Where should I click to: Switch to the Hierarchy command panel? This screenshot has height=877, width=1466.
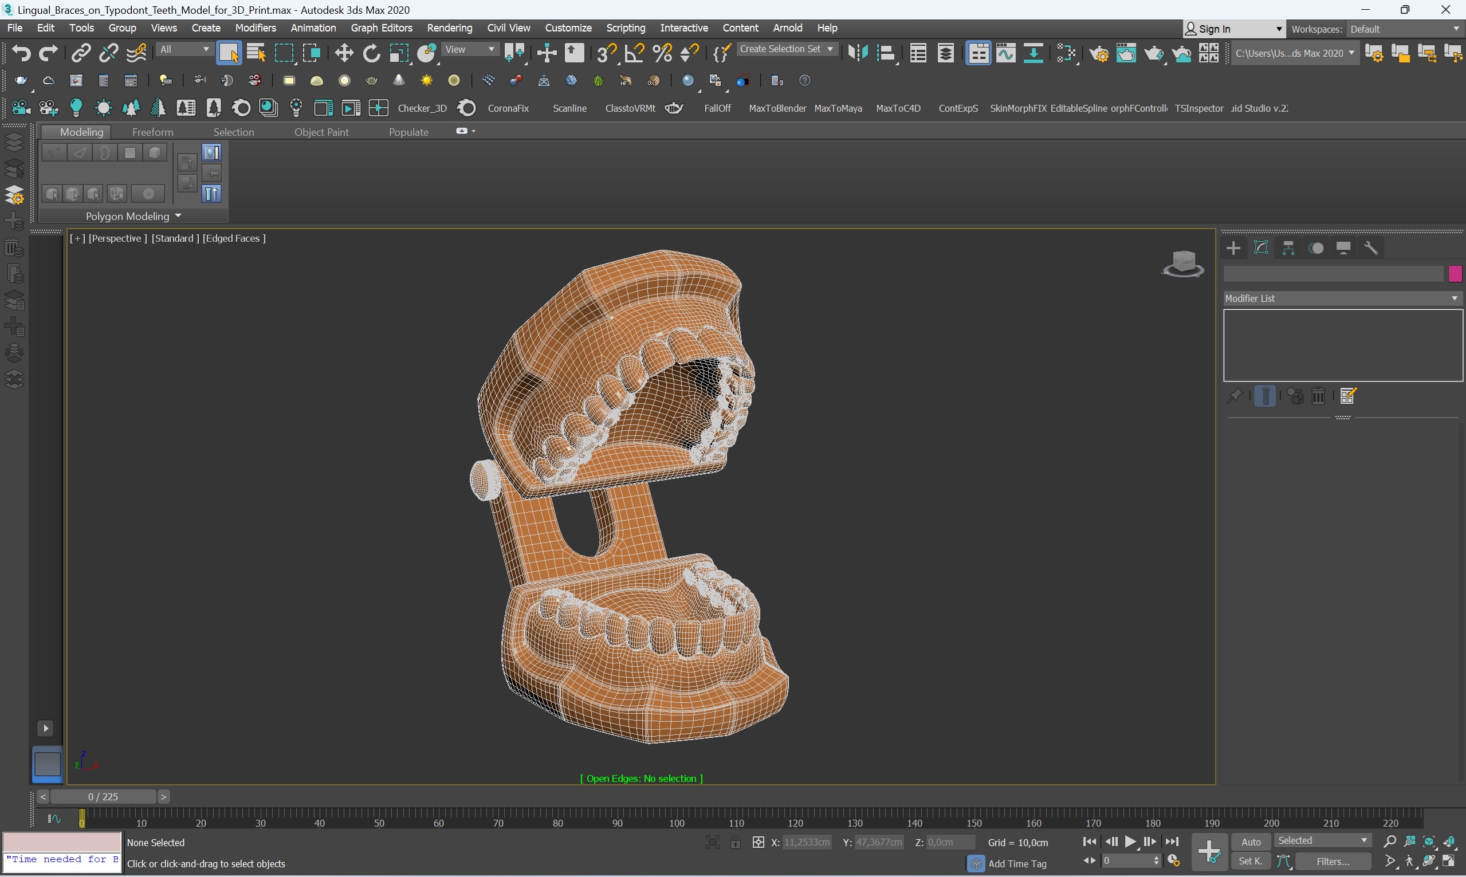1289,248
